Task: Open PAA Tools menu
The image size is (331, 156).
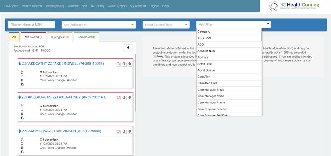Action: point(11,6)
